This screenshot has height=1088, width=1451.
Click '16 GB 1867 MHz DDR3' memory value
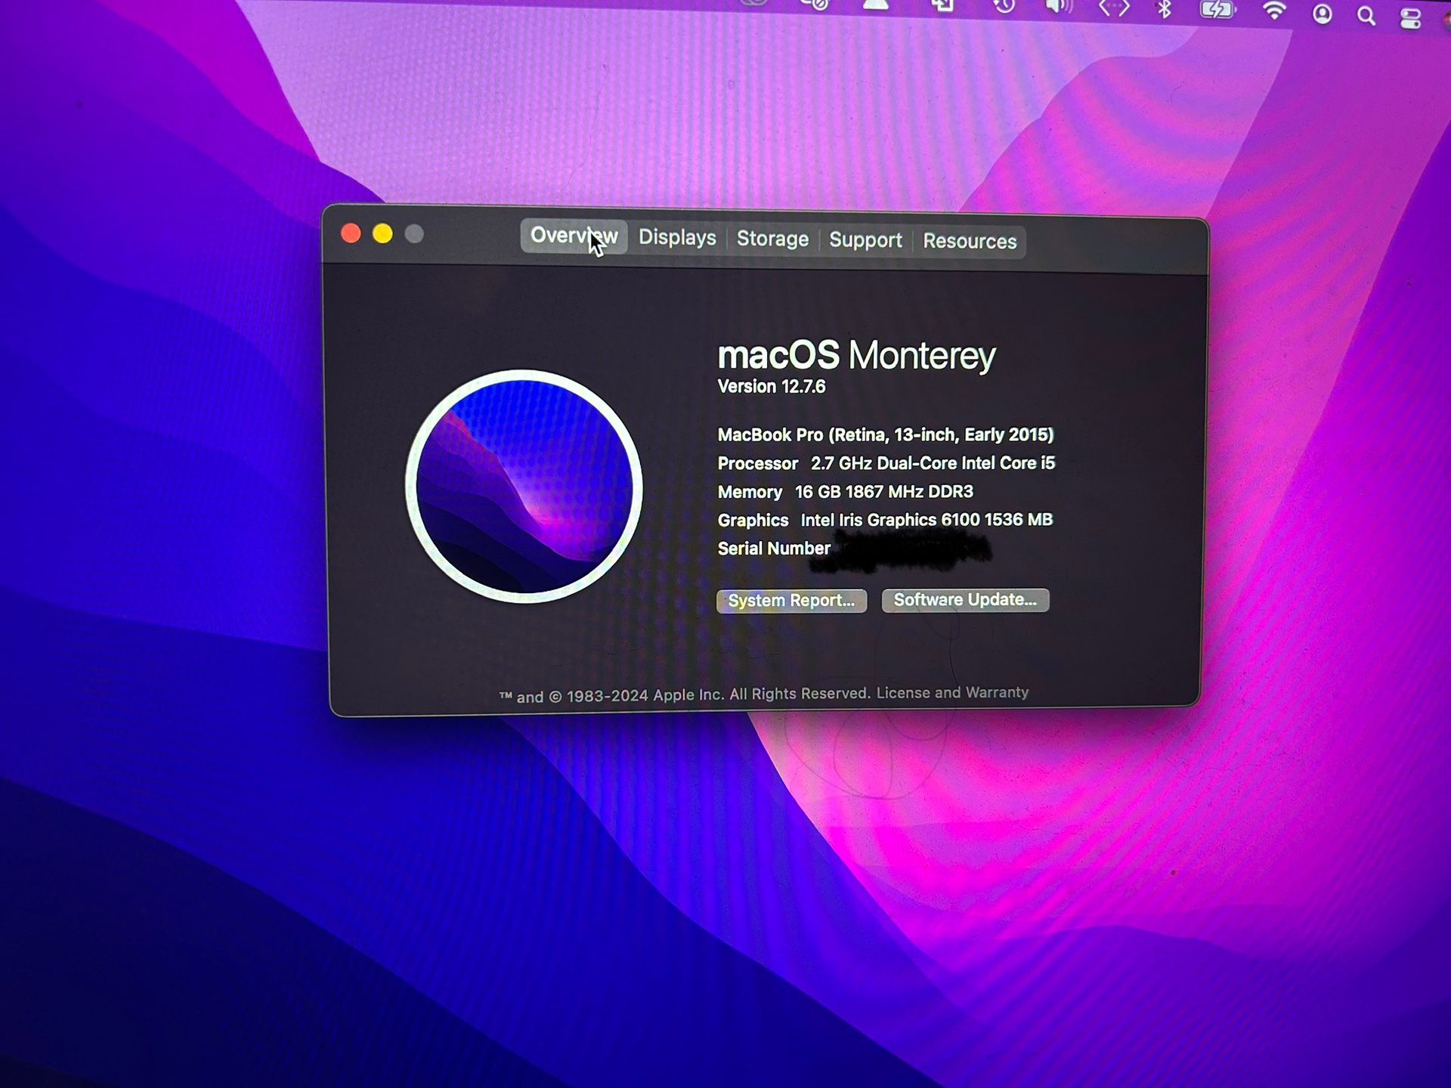[x=883, y=492]
